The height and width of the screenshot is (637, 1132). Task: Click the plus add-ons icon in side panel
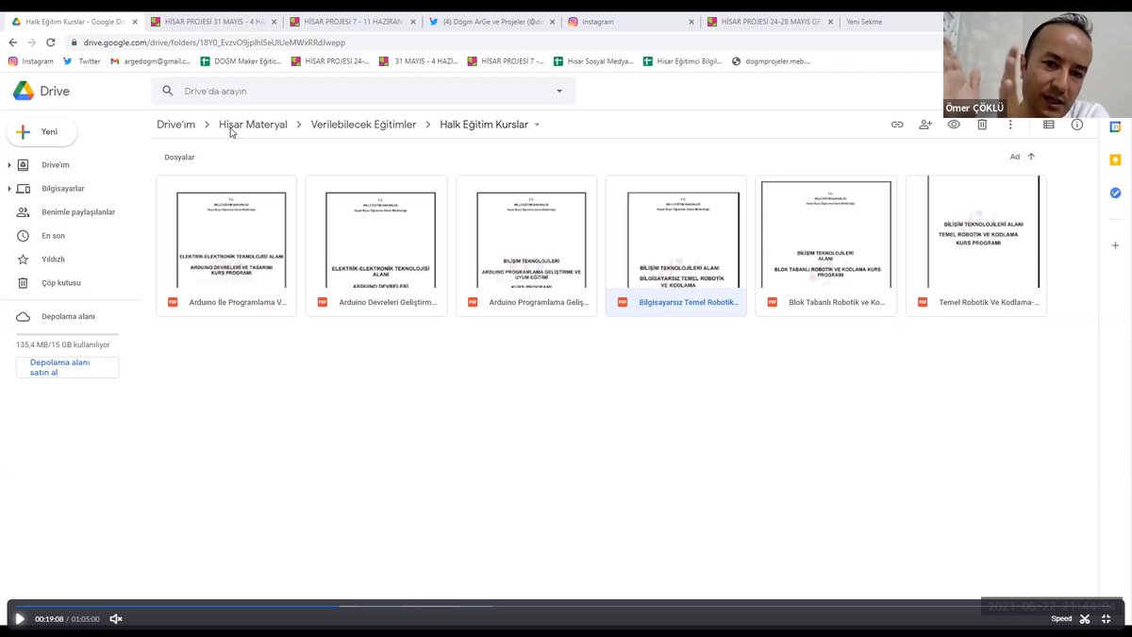(1115, 245)
